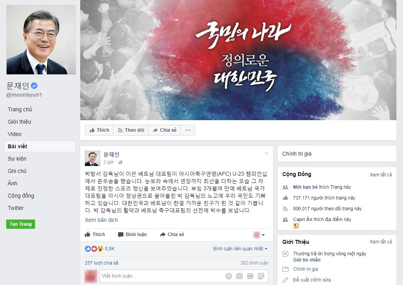Open the GIF picker in comment box
403x285 pixels.
coord(250,276)
